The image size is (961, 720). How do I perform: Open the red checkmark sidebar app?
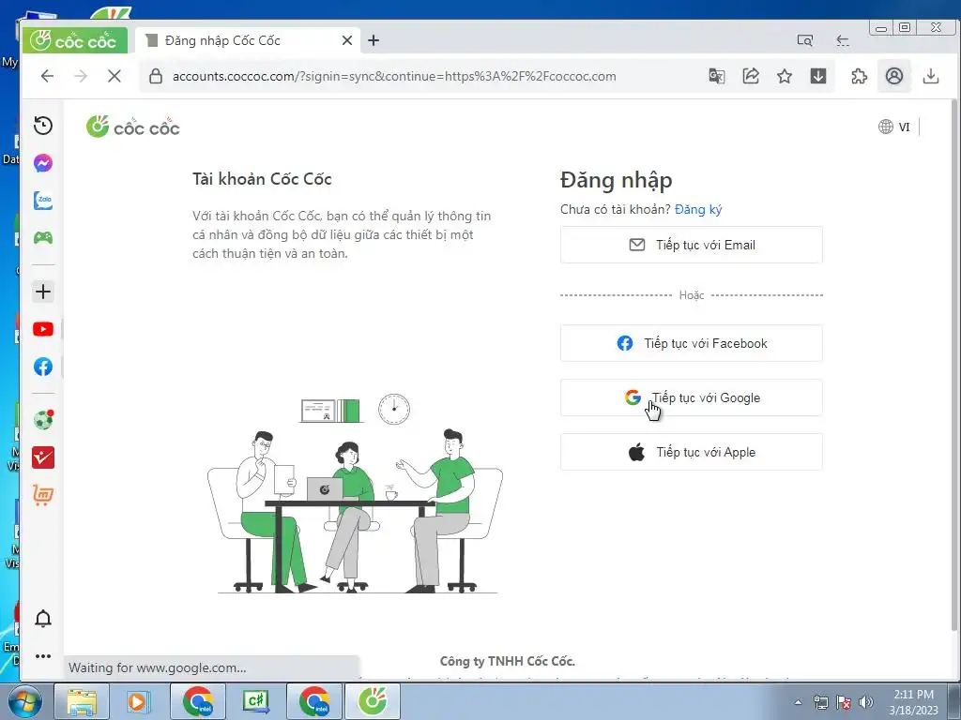tap(43, 457)
